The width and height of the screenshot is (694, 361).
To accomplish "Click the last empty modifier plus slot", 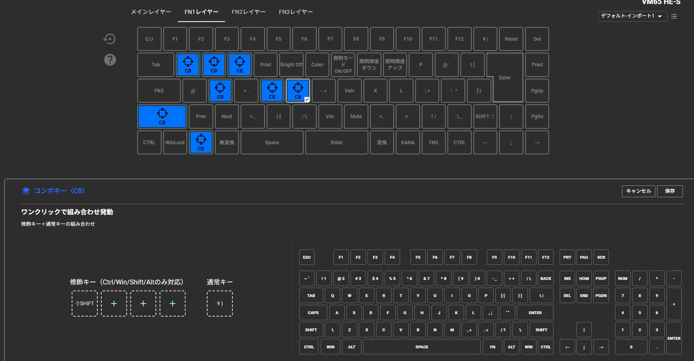I will click(173, 304).
